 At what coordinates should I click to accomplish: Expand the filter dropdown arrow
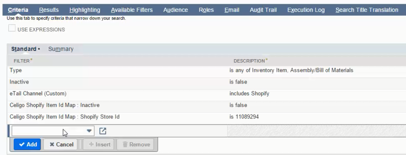[89, 131]
